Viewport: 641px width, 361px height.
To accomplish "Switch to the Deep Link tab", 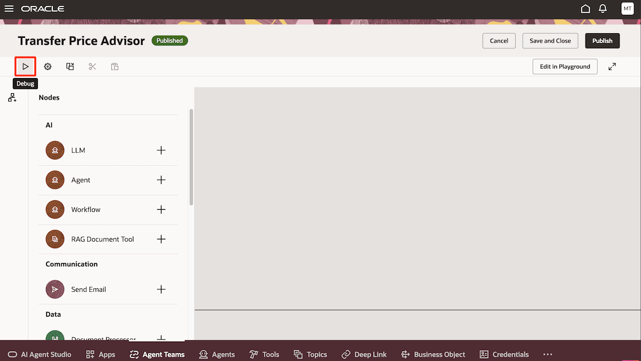I will click(364, 355).
